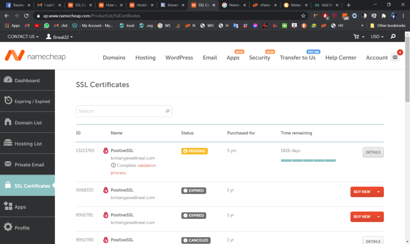Reload the page

26,16
